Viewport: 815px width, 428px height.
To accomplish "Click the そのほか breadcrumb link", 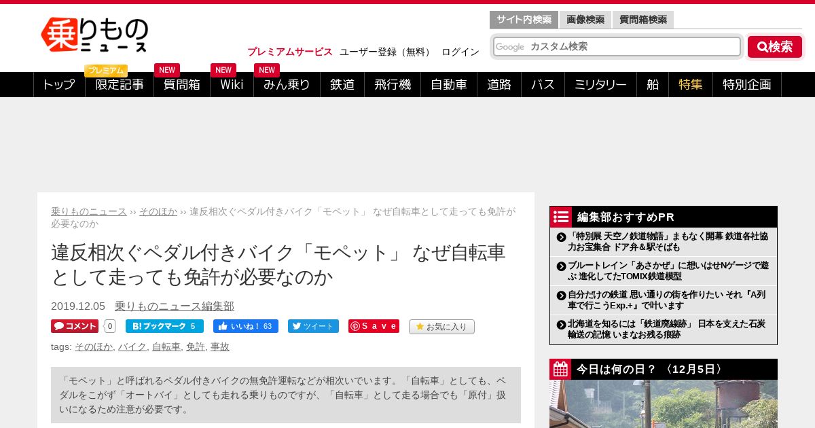I will pyautogui.click(x=158, y=211).
